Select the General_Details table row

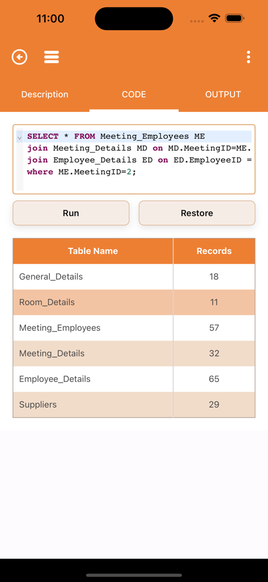click(134, 277)
